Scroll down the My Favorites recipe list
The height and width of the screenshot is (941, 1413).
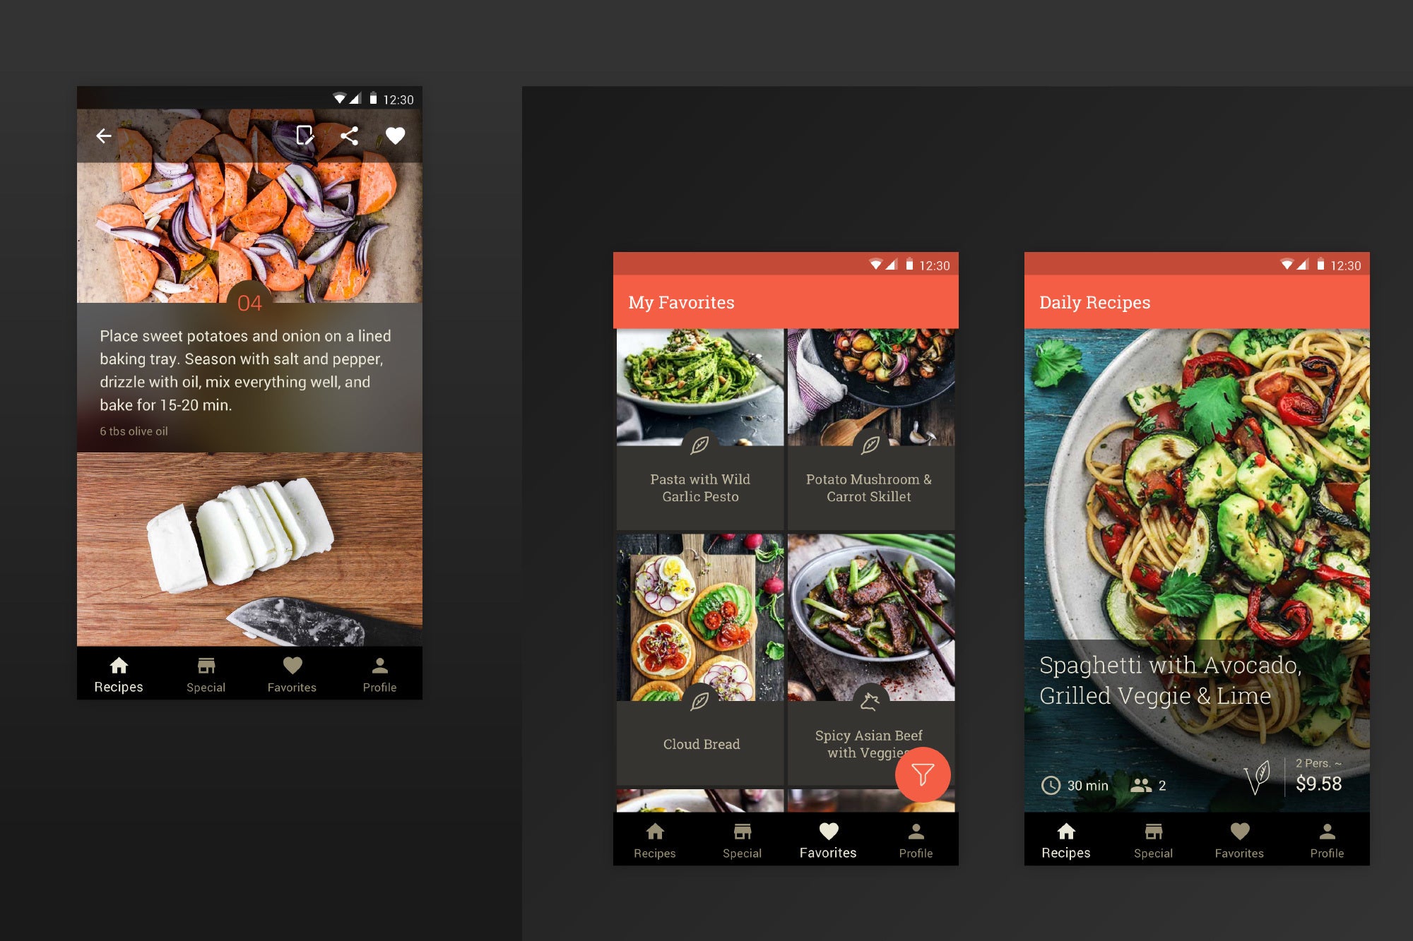tap(786, 577)
